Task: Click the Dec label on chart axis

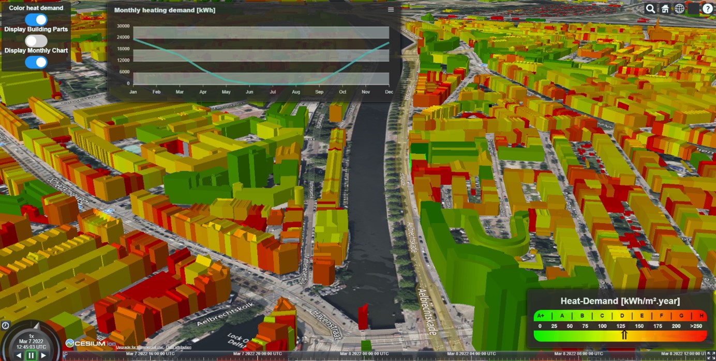Action: 389,92
